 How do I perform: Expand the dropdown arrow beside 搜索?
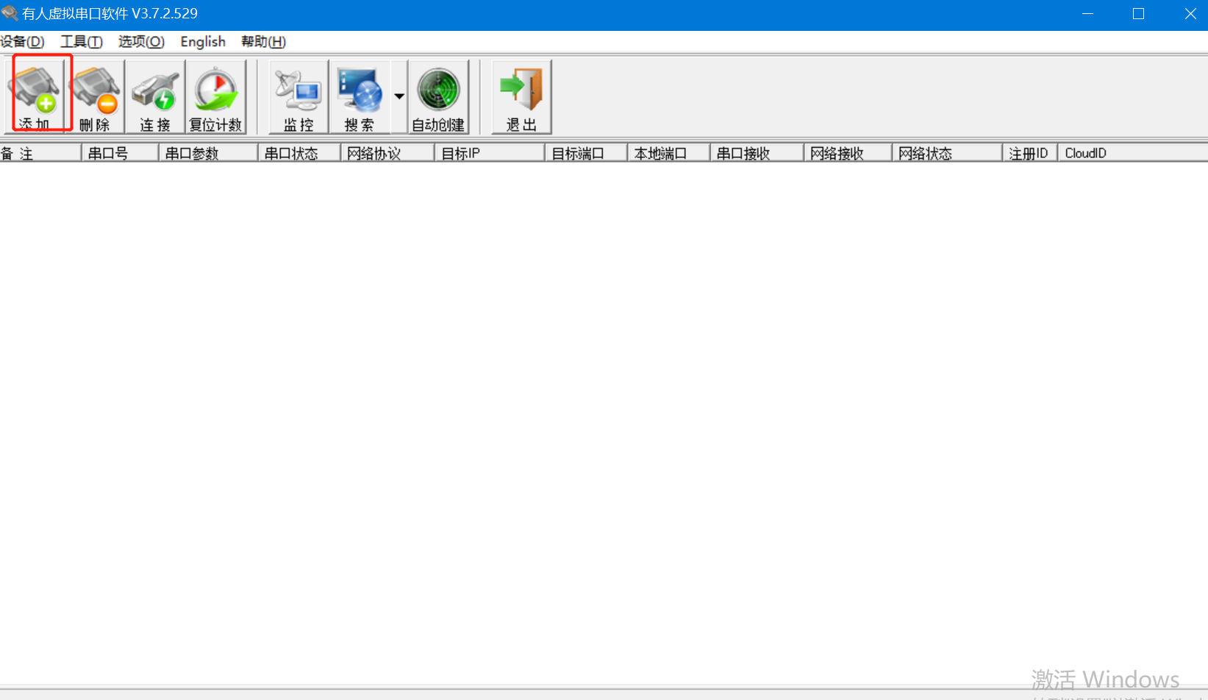399,96
